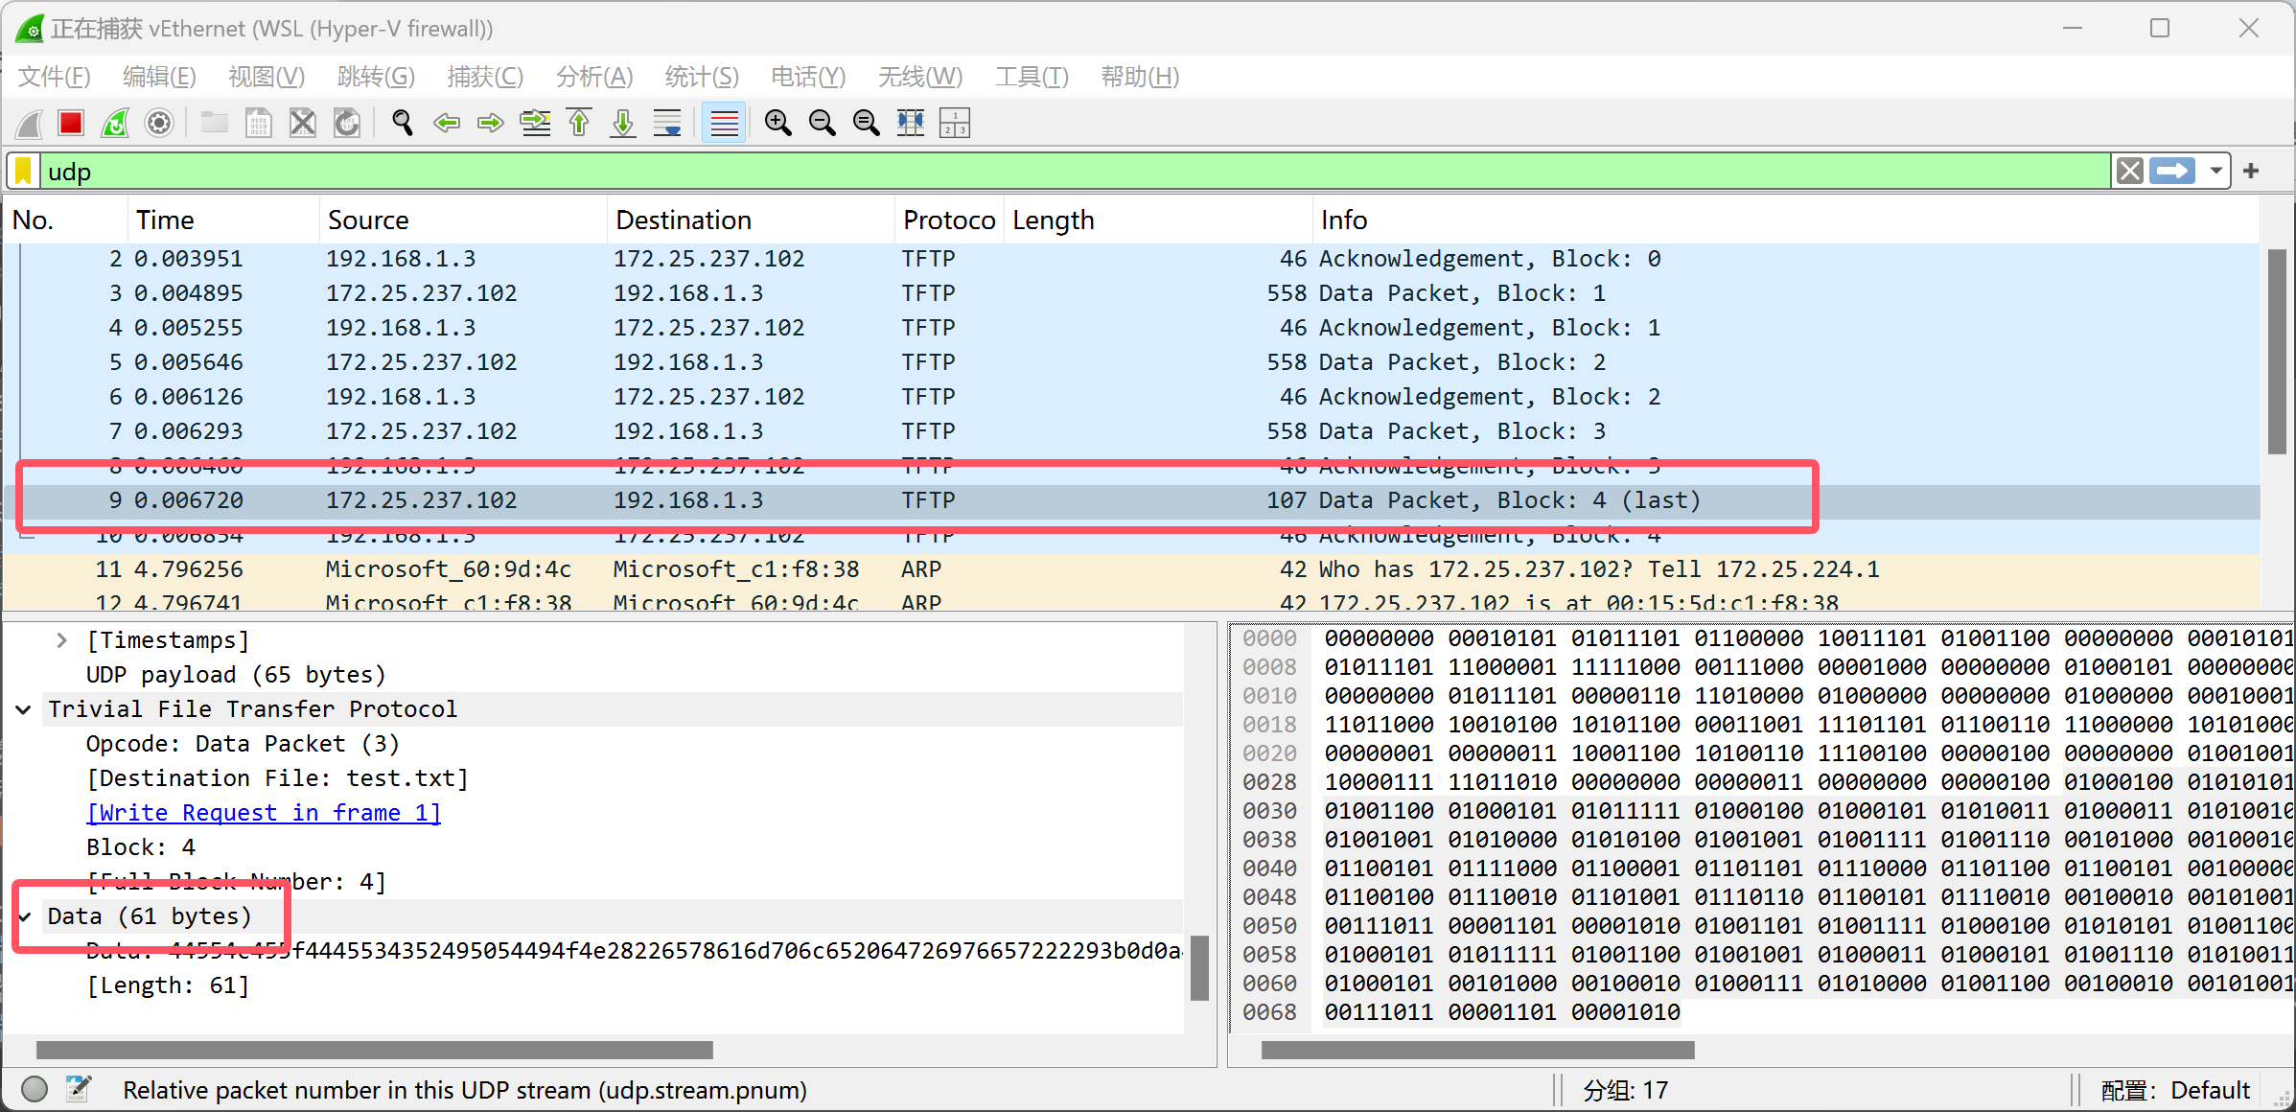This screenshot has height=1112, width=2296.
Task: Click the udp display filter field
Action: 1074,172
